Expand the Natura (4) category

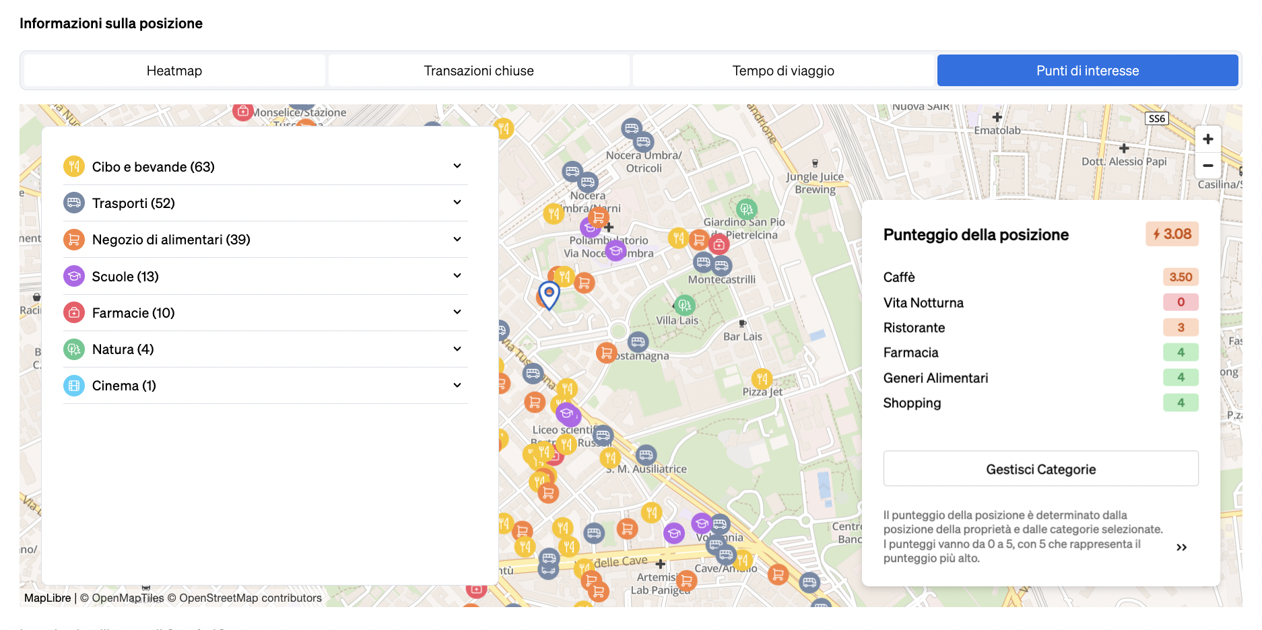pos(457,349)
